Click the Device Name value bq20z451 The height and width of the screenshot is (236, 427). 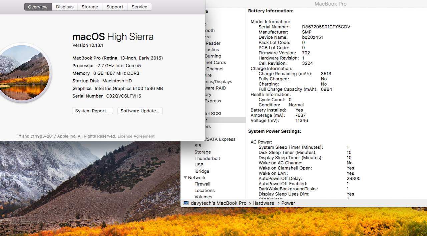coord(312,37)
